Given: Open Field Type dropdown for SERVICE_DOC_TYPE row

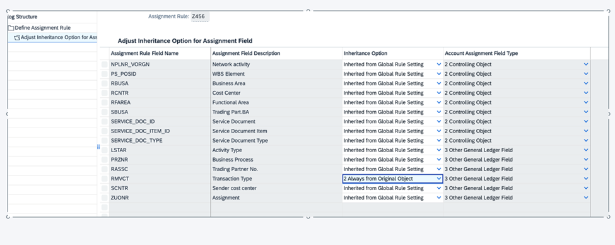Looking at the screenshot, I should [586, 141].
